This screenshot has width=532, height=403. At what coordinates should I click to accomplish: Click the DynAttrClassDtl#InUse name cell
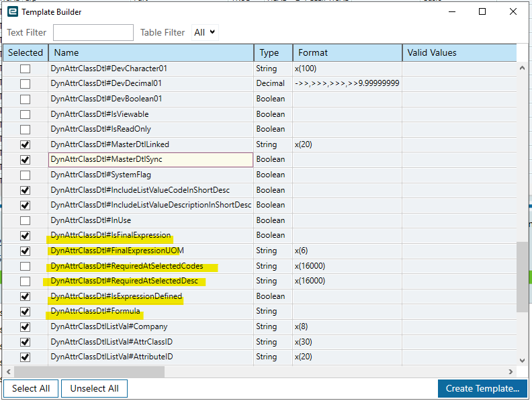[x=151, y=220]
